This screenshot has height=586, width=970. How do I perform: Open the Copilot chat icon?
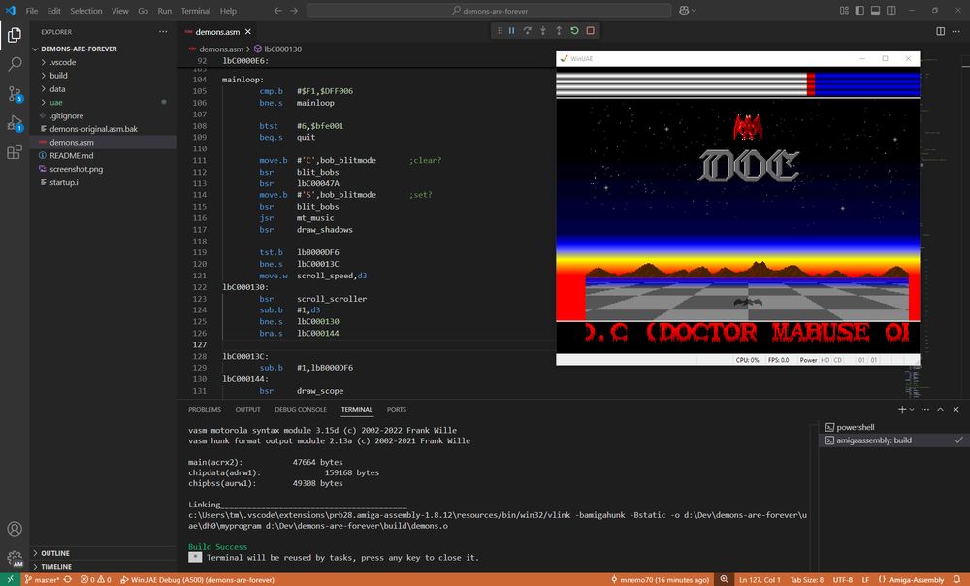click(x=684, y=11)
